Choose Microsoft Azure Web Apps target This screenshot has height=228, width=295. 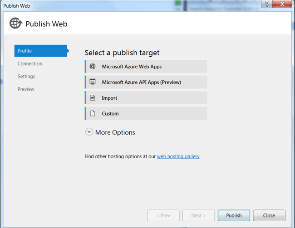[x=146, y=66]
